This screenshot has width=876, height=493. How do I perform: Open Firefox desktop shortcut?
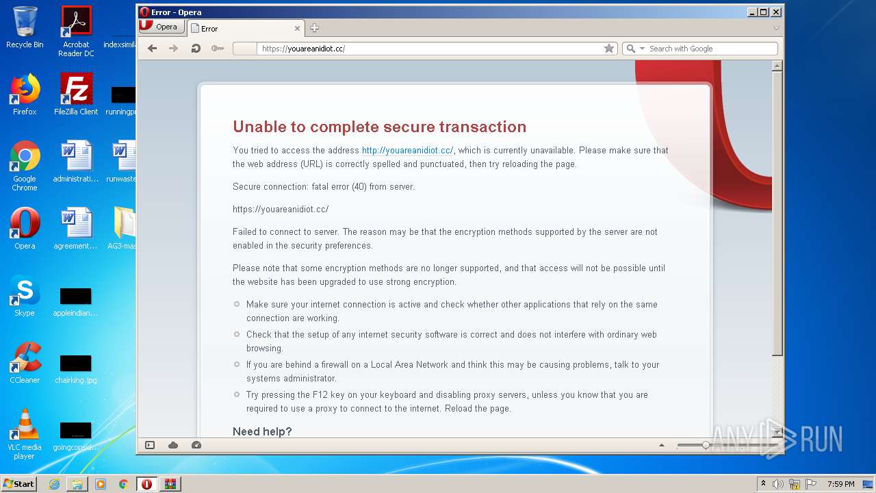pyautogui.click(x=25, y=94)
